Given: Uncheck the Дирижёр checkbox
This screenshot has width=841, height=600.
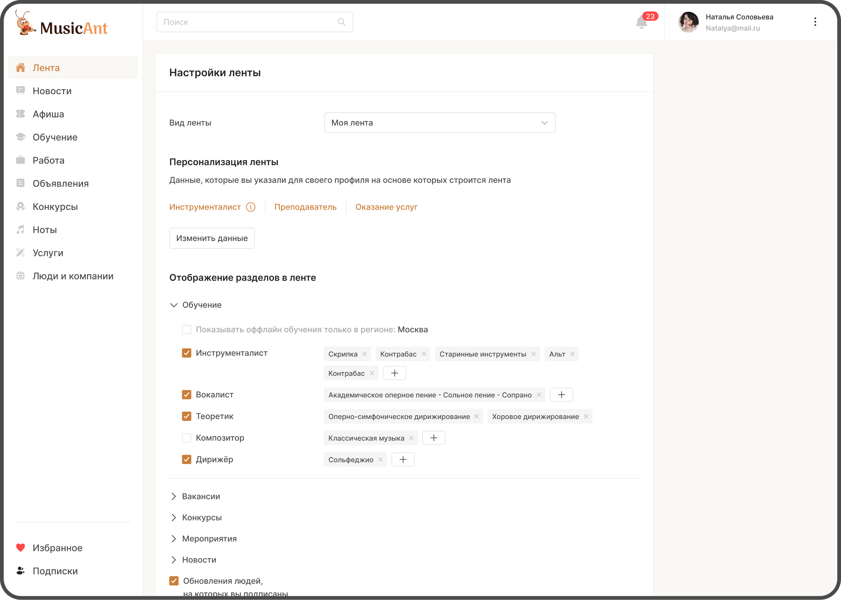Looking at the screenshot, I should 187,459.
